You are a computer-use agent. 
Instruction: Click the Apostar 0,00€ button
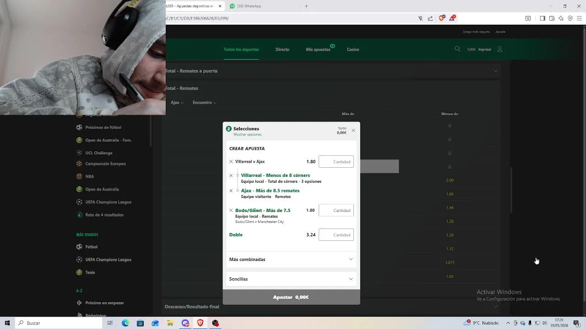click(x=291, y=297)
